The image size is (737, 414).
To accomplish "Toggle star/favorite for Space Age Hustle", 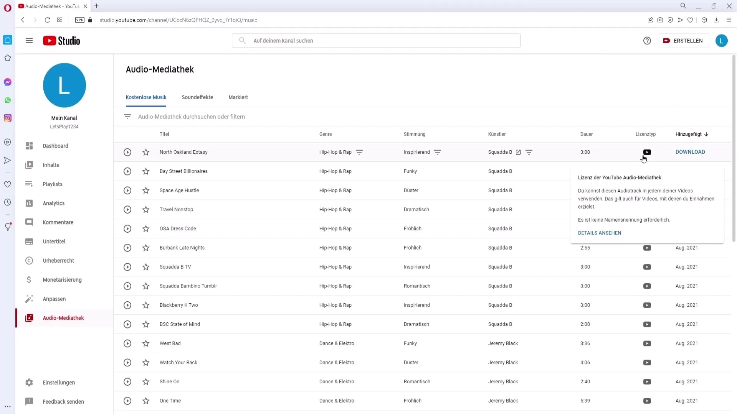I will point(146,190).
